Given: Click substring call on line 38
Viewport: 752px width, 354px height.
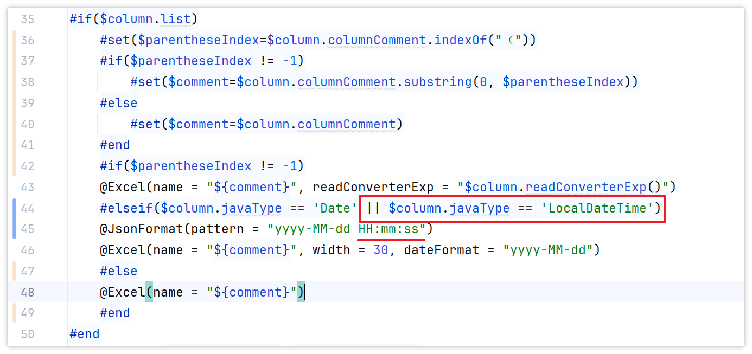Looking at the screenshot, I should pyautogui.click(x=437, y=82).
